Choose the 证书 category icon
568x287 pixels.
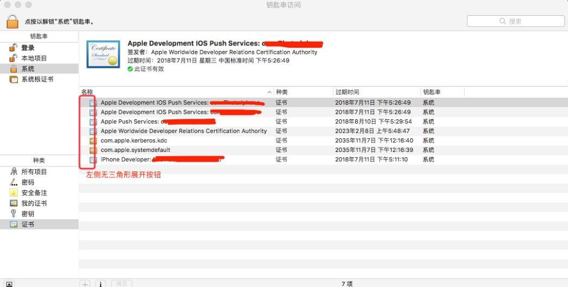[14, 224]
